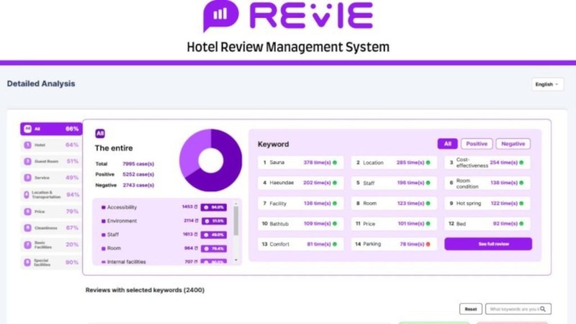Viewport: 576px width, 324px height.
Task: Click the Hotel category number icon
Action: [x=27, y=145]
